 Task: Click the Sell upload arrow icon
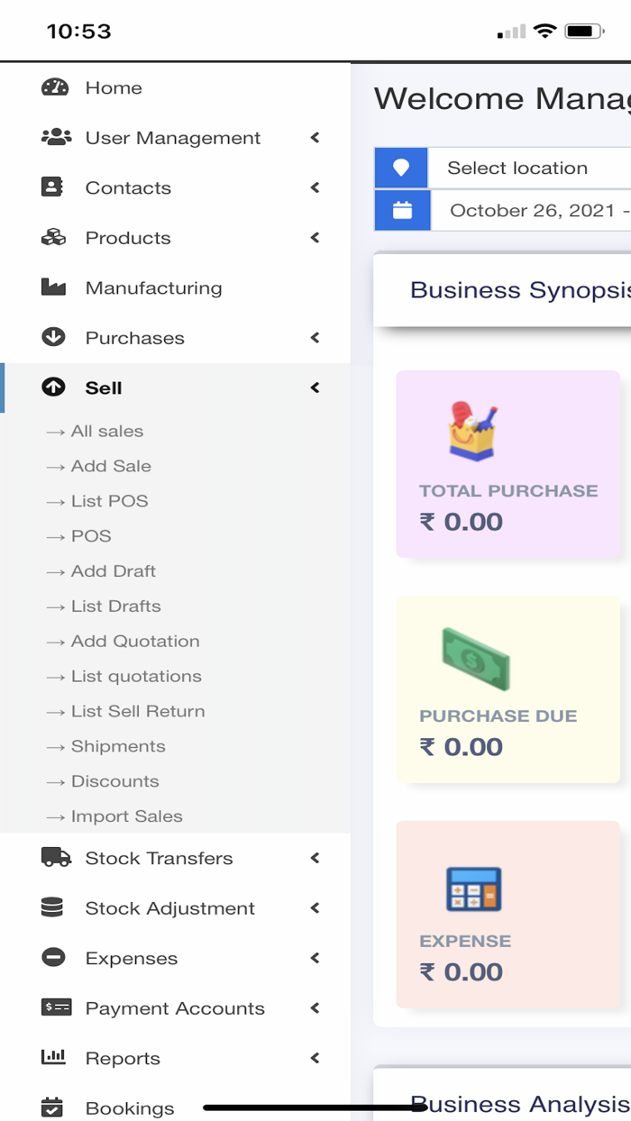[x=54, y=387]
